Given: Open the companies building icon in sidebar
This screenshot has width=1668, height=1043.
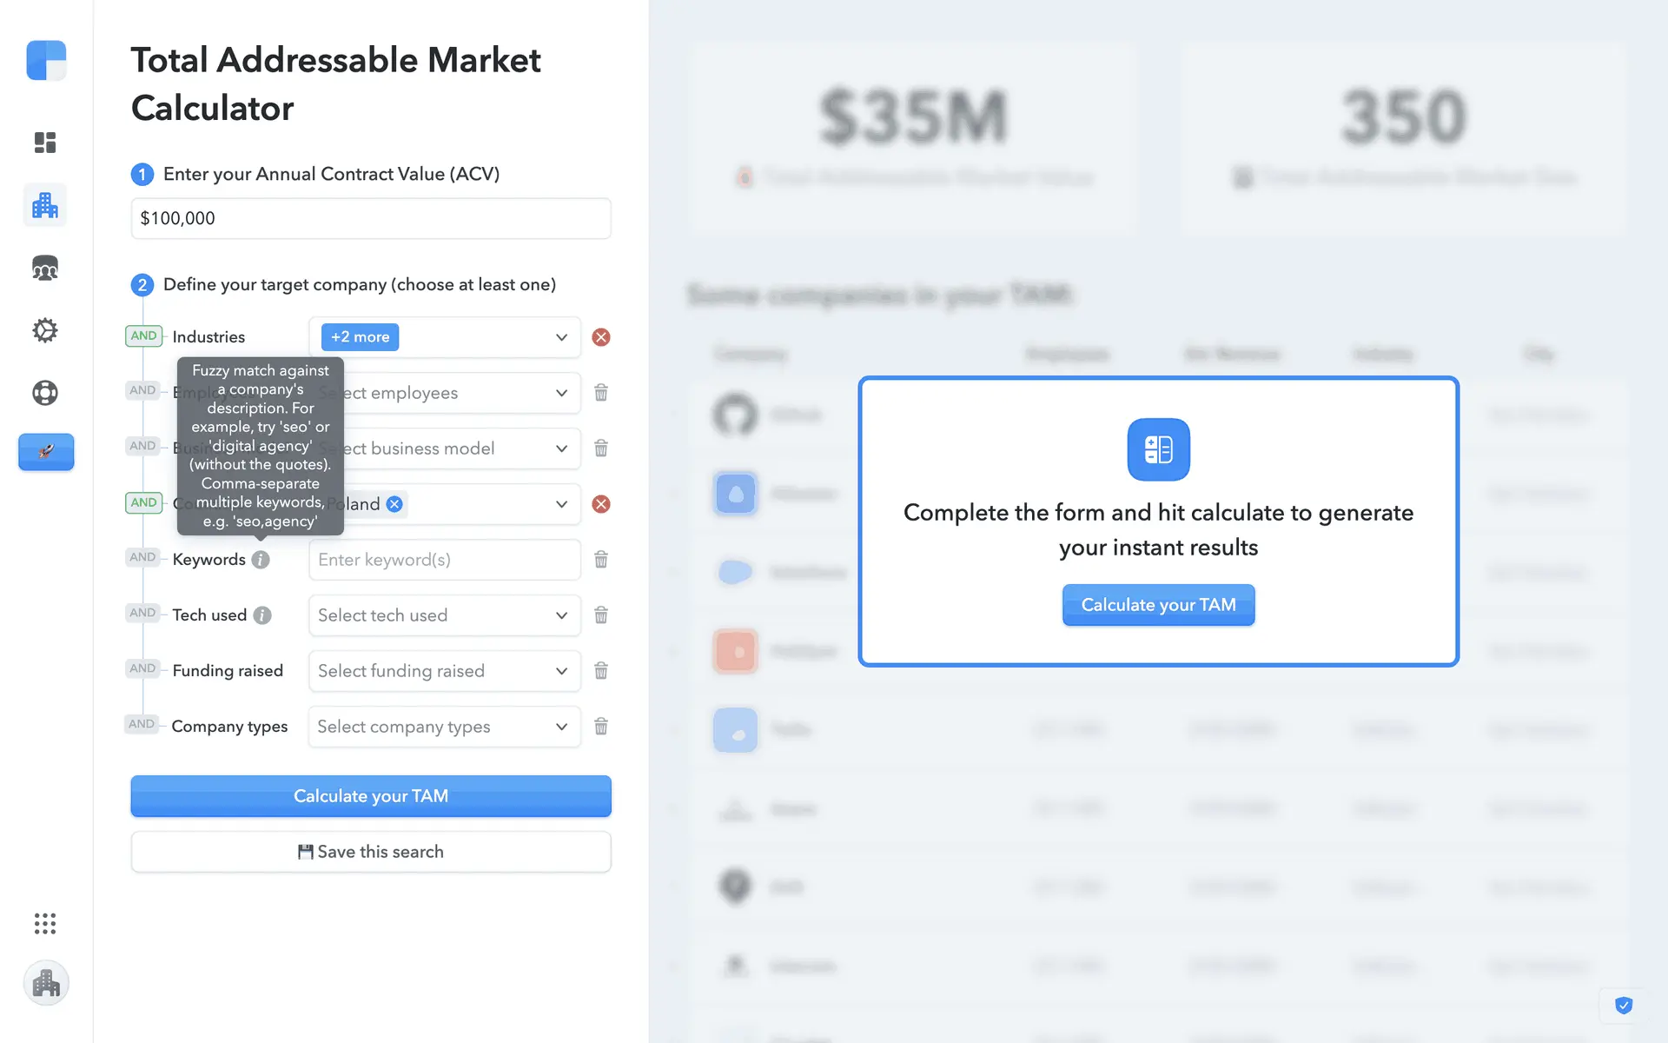Looking at the screenshot, I should [x=45, y=205].
